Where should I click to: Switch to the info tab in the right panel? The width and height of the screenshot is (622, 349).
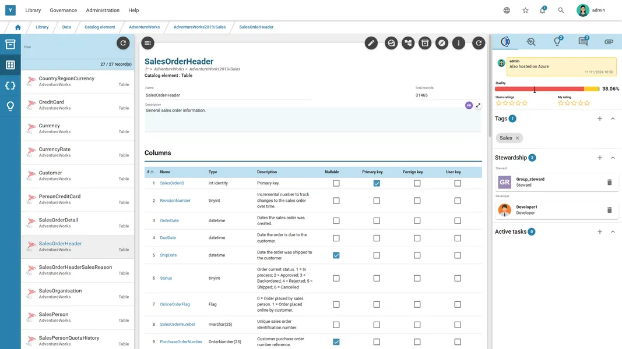[505, 41]
